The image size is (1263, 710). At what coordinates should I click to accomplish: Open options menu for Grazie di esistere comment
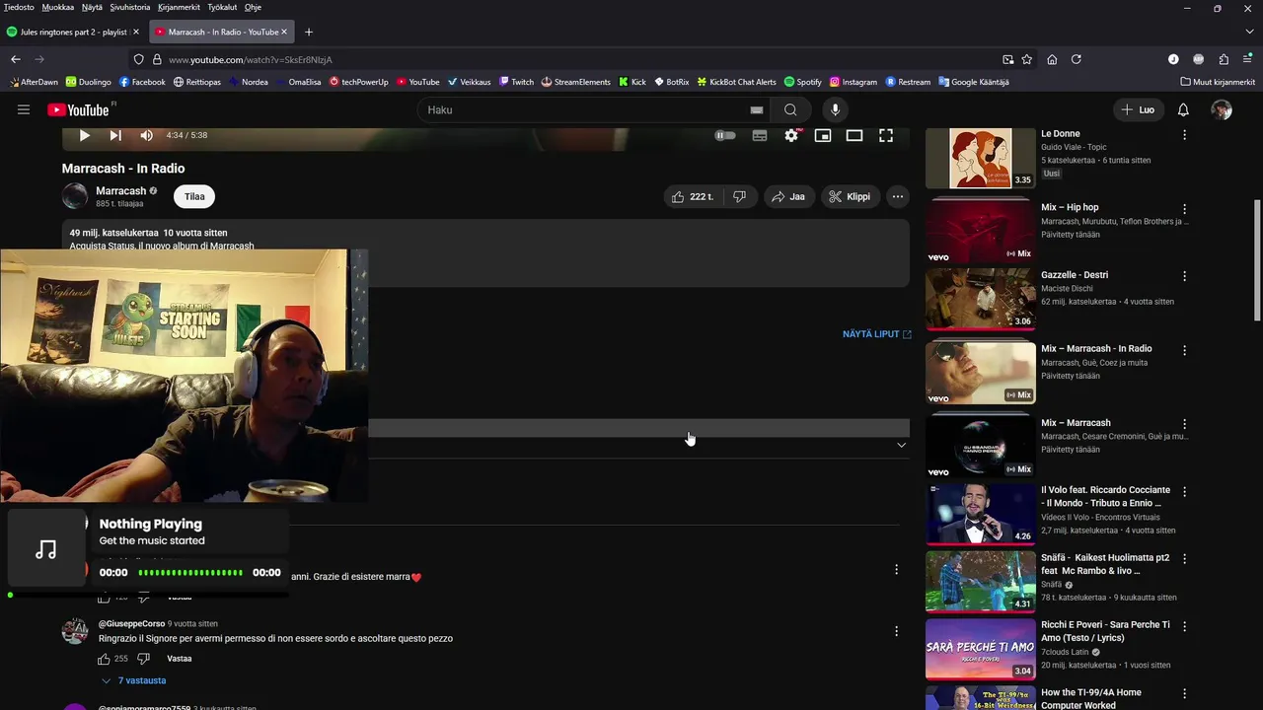(x=896, y=569)
